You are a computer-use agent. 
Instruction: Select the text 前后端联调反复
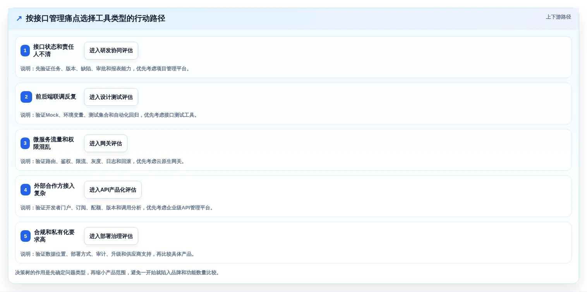pos(56,97)
